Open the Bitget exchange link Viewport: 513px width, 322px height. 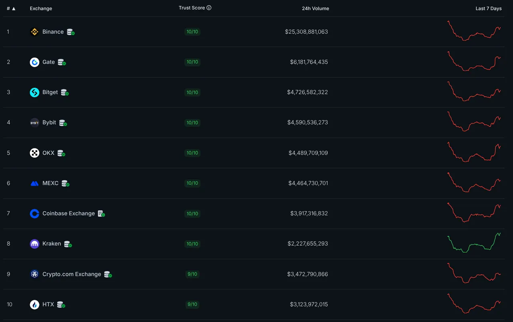pos(50,92)
